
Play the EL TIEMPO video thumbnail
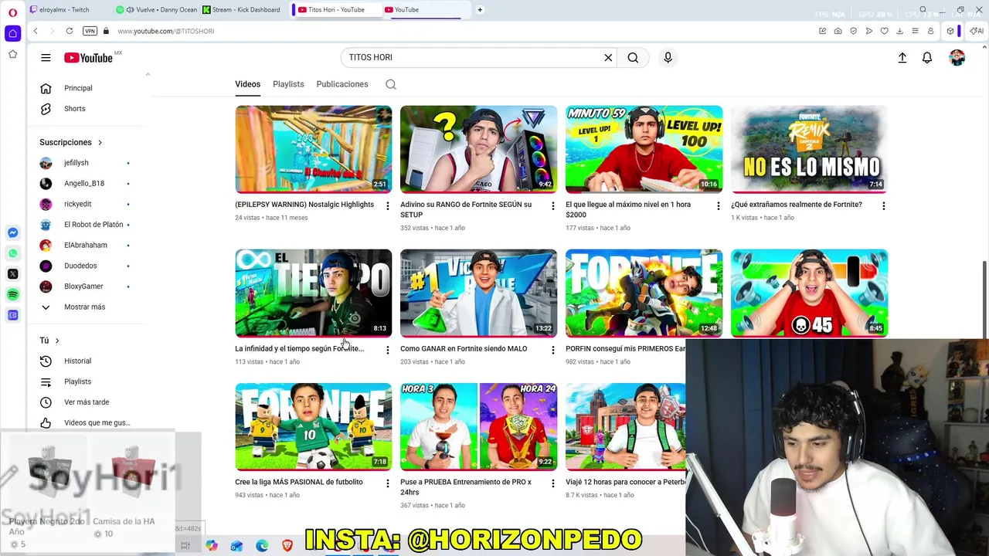tap(314, 293)
